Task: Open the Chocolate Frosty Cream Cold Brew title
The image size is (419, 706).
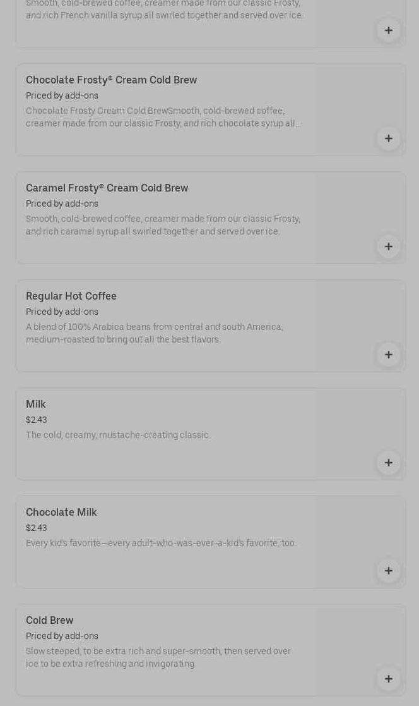Action: coord(111,80)
